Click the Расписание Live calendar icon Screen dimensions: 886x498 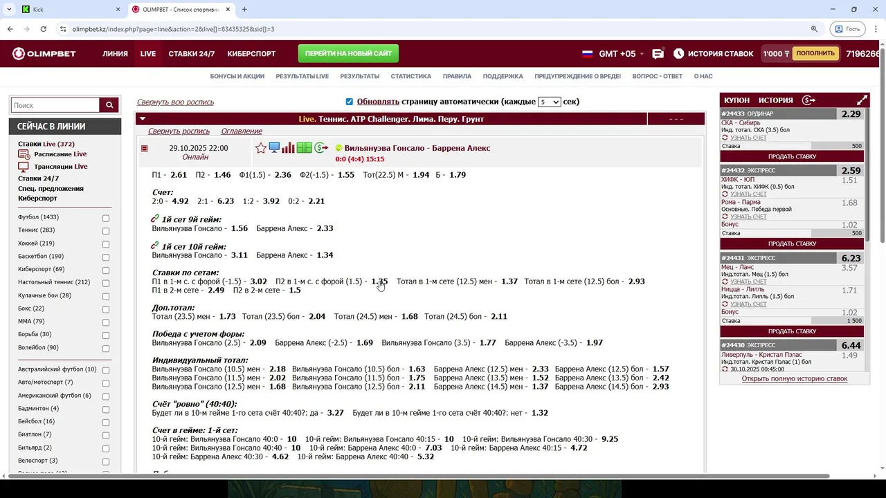click(x=24, y=154)
